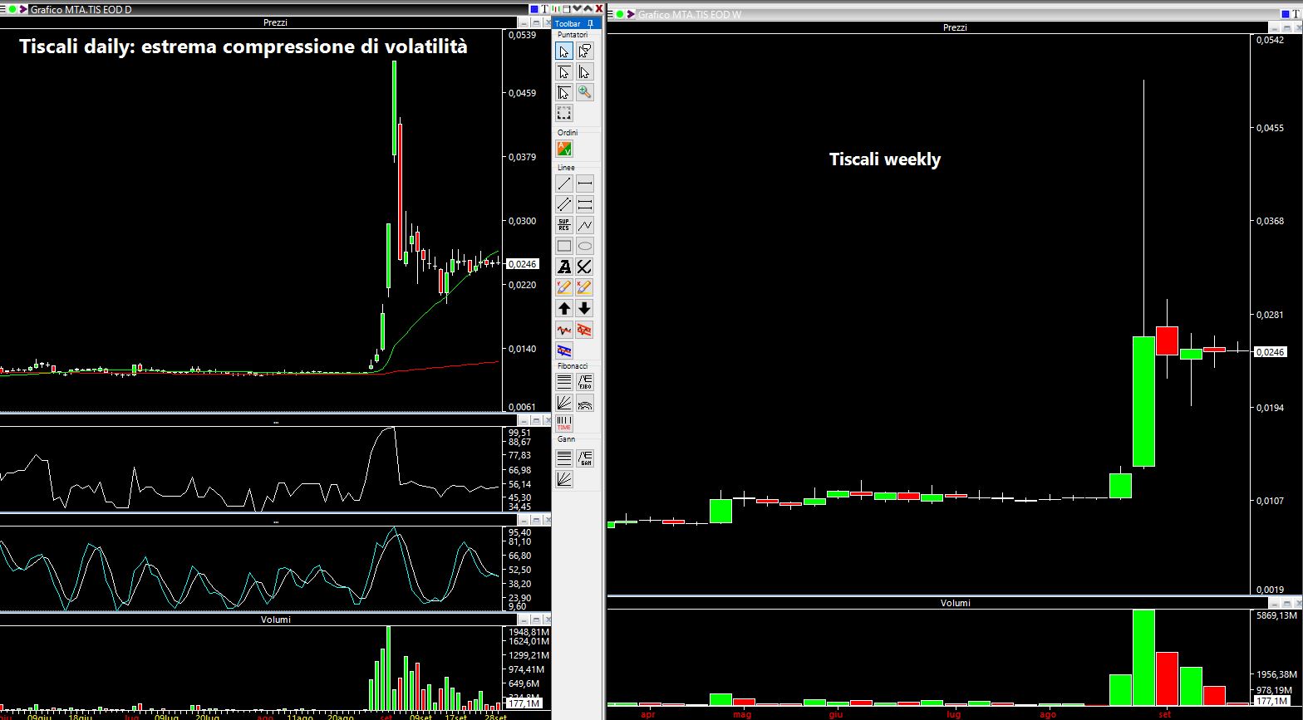Image resolution: width=1303 pixels, height=720 pixels.
Task: Select the Fibonacci TIME zones tool
Action: coord(564,424)
